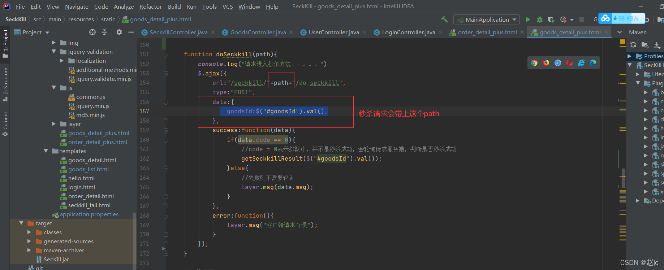The width and height of the screenshot is (664, 270).
Task: Open application.properties file
Action: [89, 214]
